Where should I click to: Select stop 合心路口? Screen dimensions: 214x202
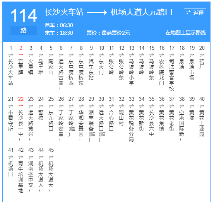click(111, 121)
